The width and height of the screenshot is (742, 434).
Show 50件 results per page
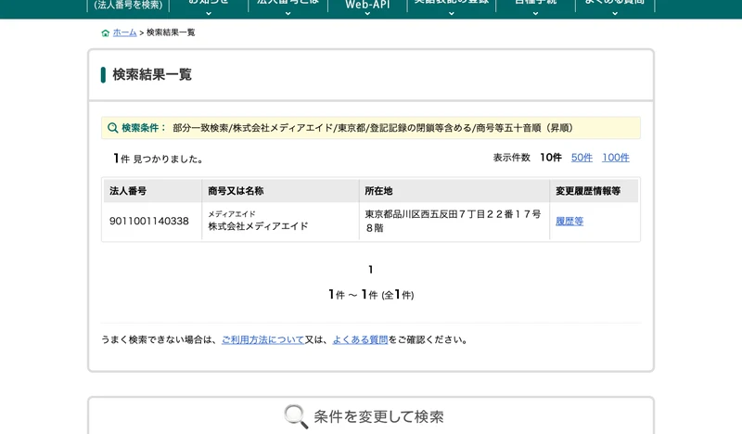tap(582, 158)
